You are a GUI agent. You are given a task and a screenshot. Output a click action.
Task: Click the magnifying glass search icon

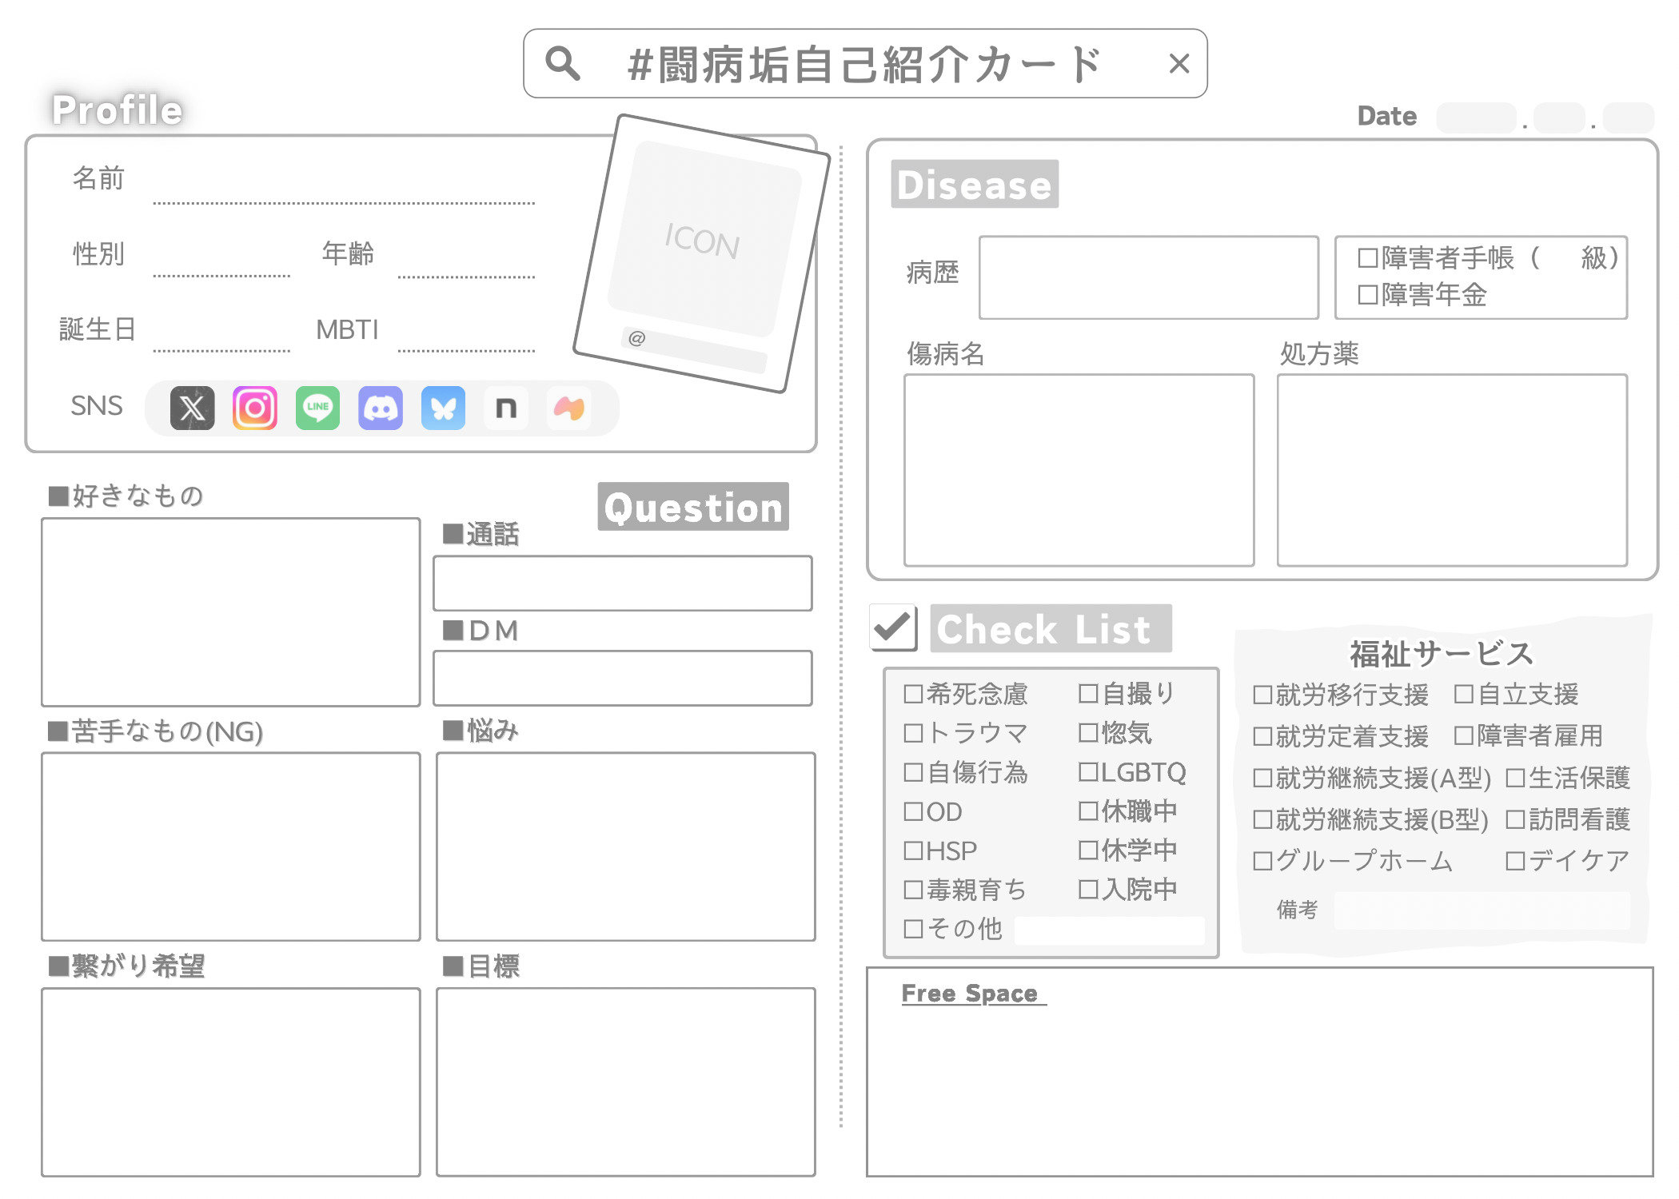tap(564, 62)
